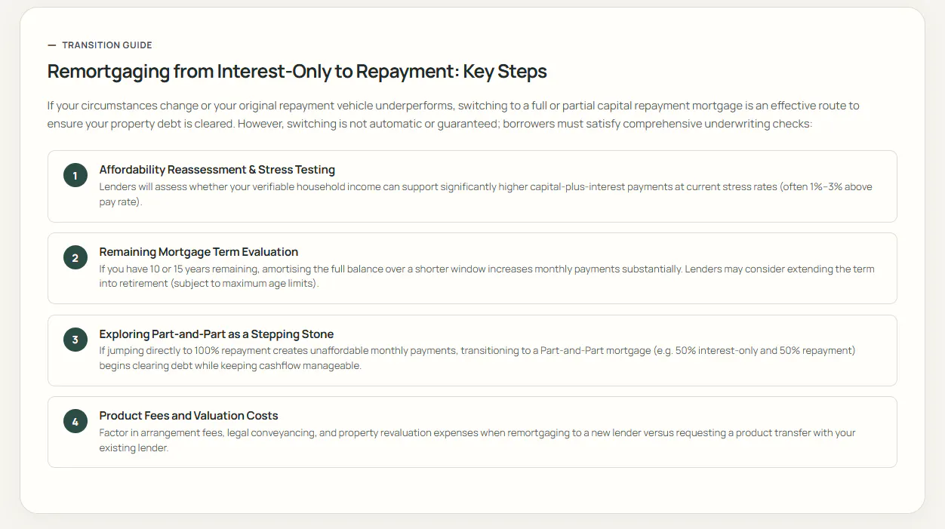Click the step 4 number badge
Image resolution: width=945 pixels, height=529 pixels.
(x=75, y=422)
